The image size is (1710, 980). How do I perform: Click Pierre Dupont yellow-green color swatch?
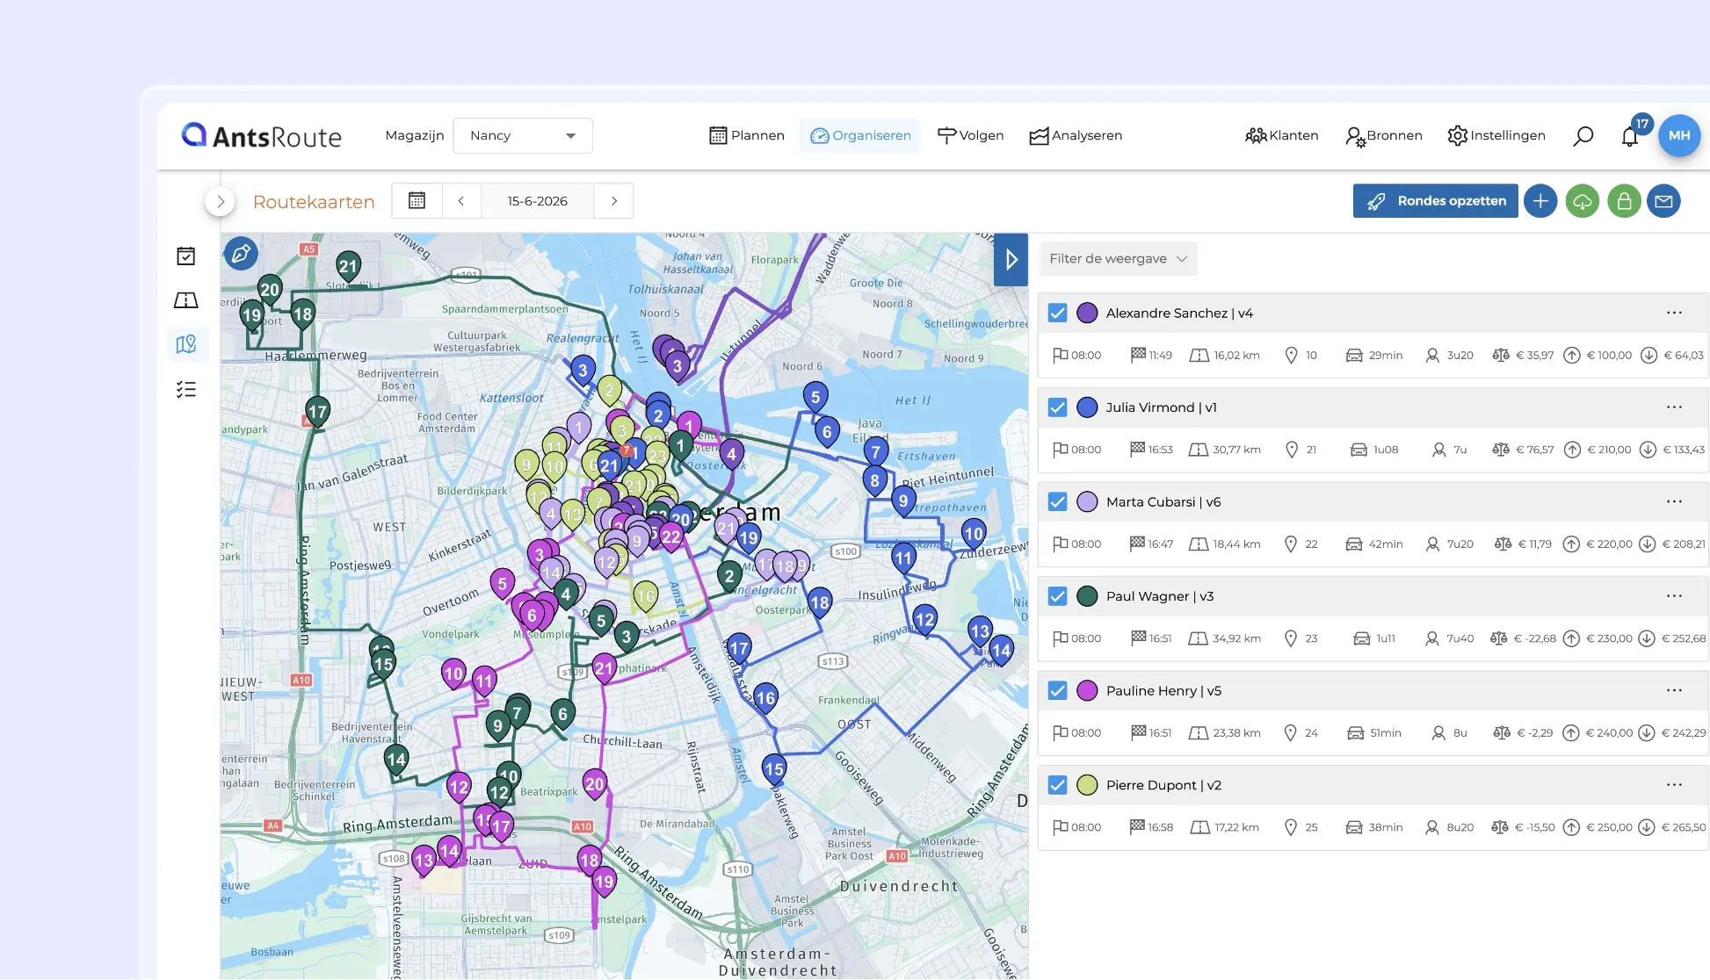click(x=1087, y=784)
